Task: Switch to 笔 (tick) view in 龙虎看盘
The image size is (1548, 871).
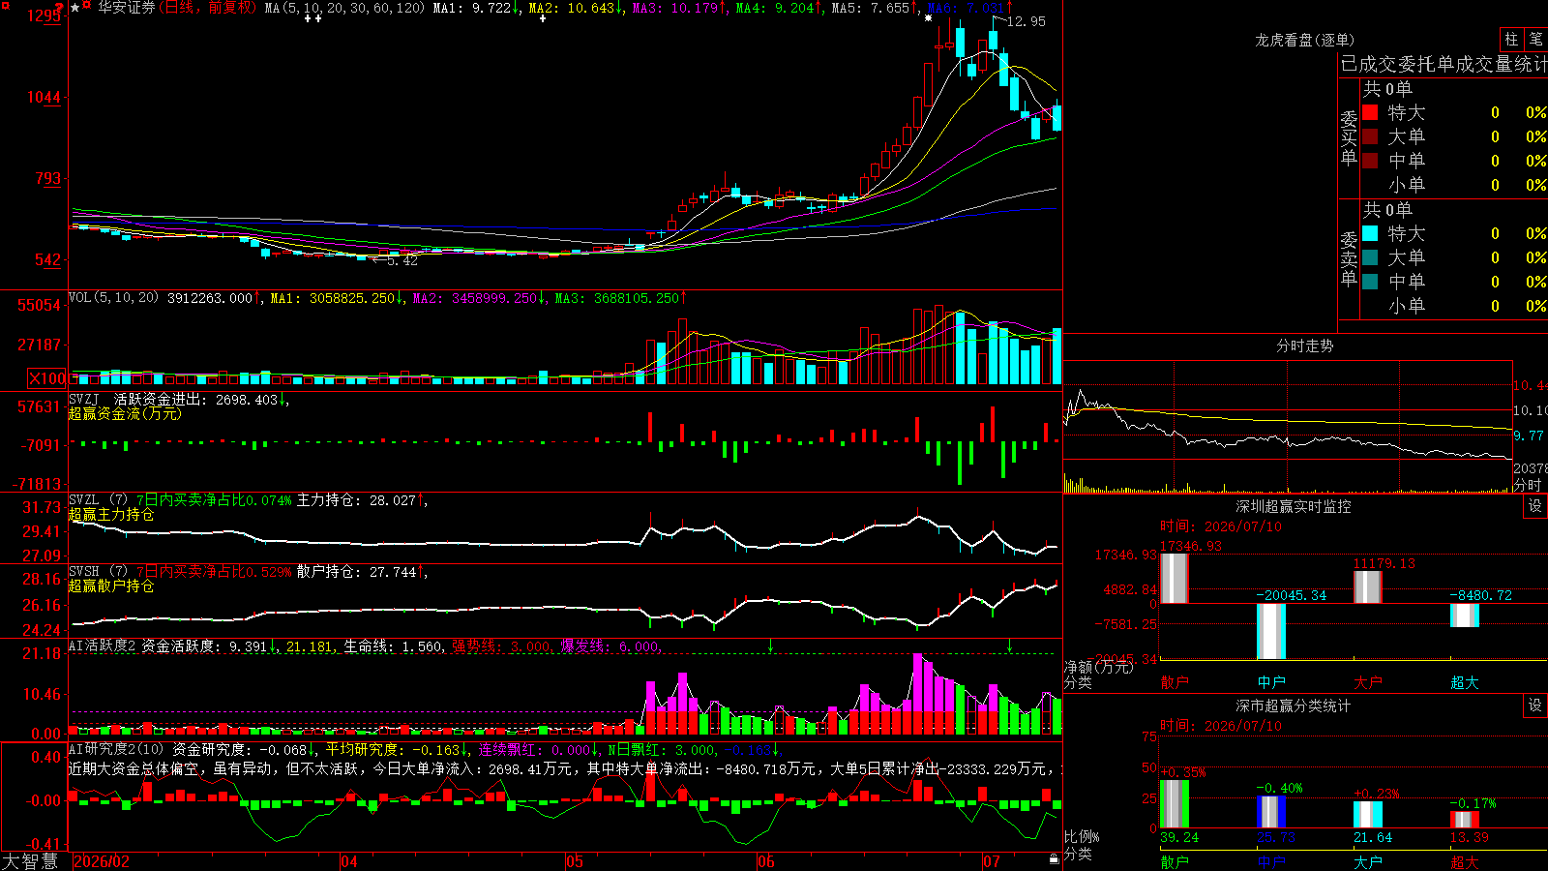Action: pos(1536,40)
